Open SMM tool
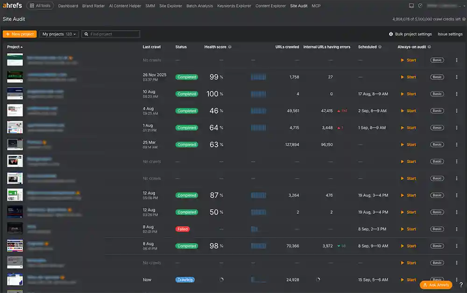The height and width of the screenshot is (293, 467). [x=150, y=6]
